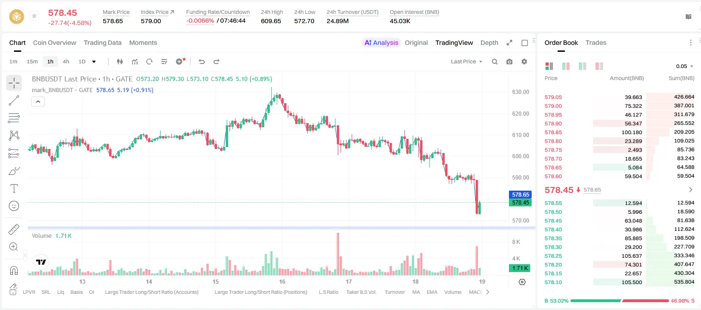The height and width of the screenshot is (310, 701).
Task: Take a chart snapshot with camera icon
Action: click(x=509, y=62)
